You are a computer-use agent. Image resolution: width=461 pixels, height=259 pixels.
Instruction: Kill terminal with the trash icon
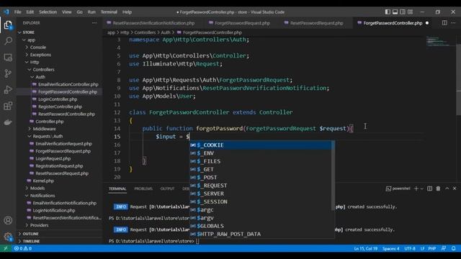click(x=438, y=188)
